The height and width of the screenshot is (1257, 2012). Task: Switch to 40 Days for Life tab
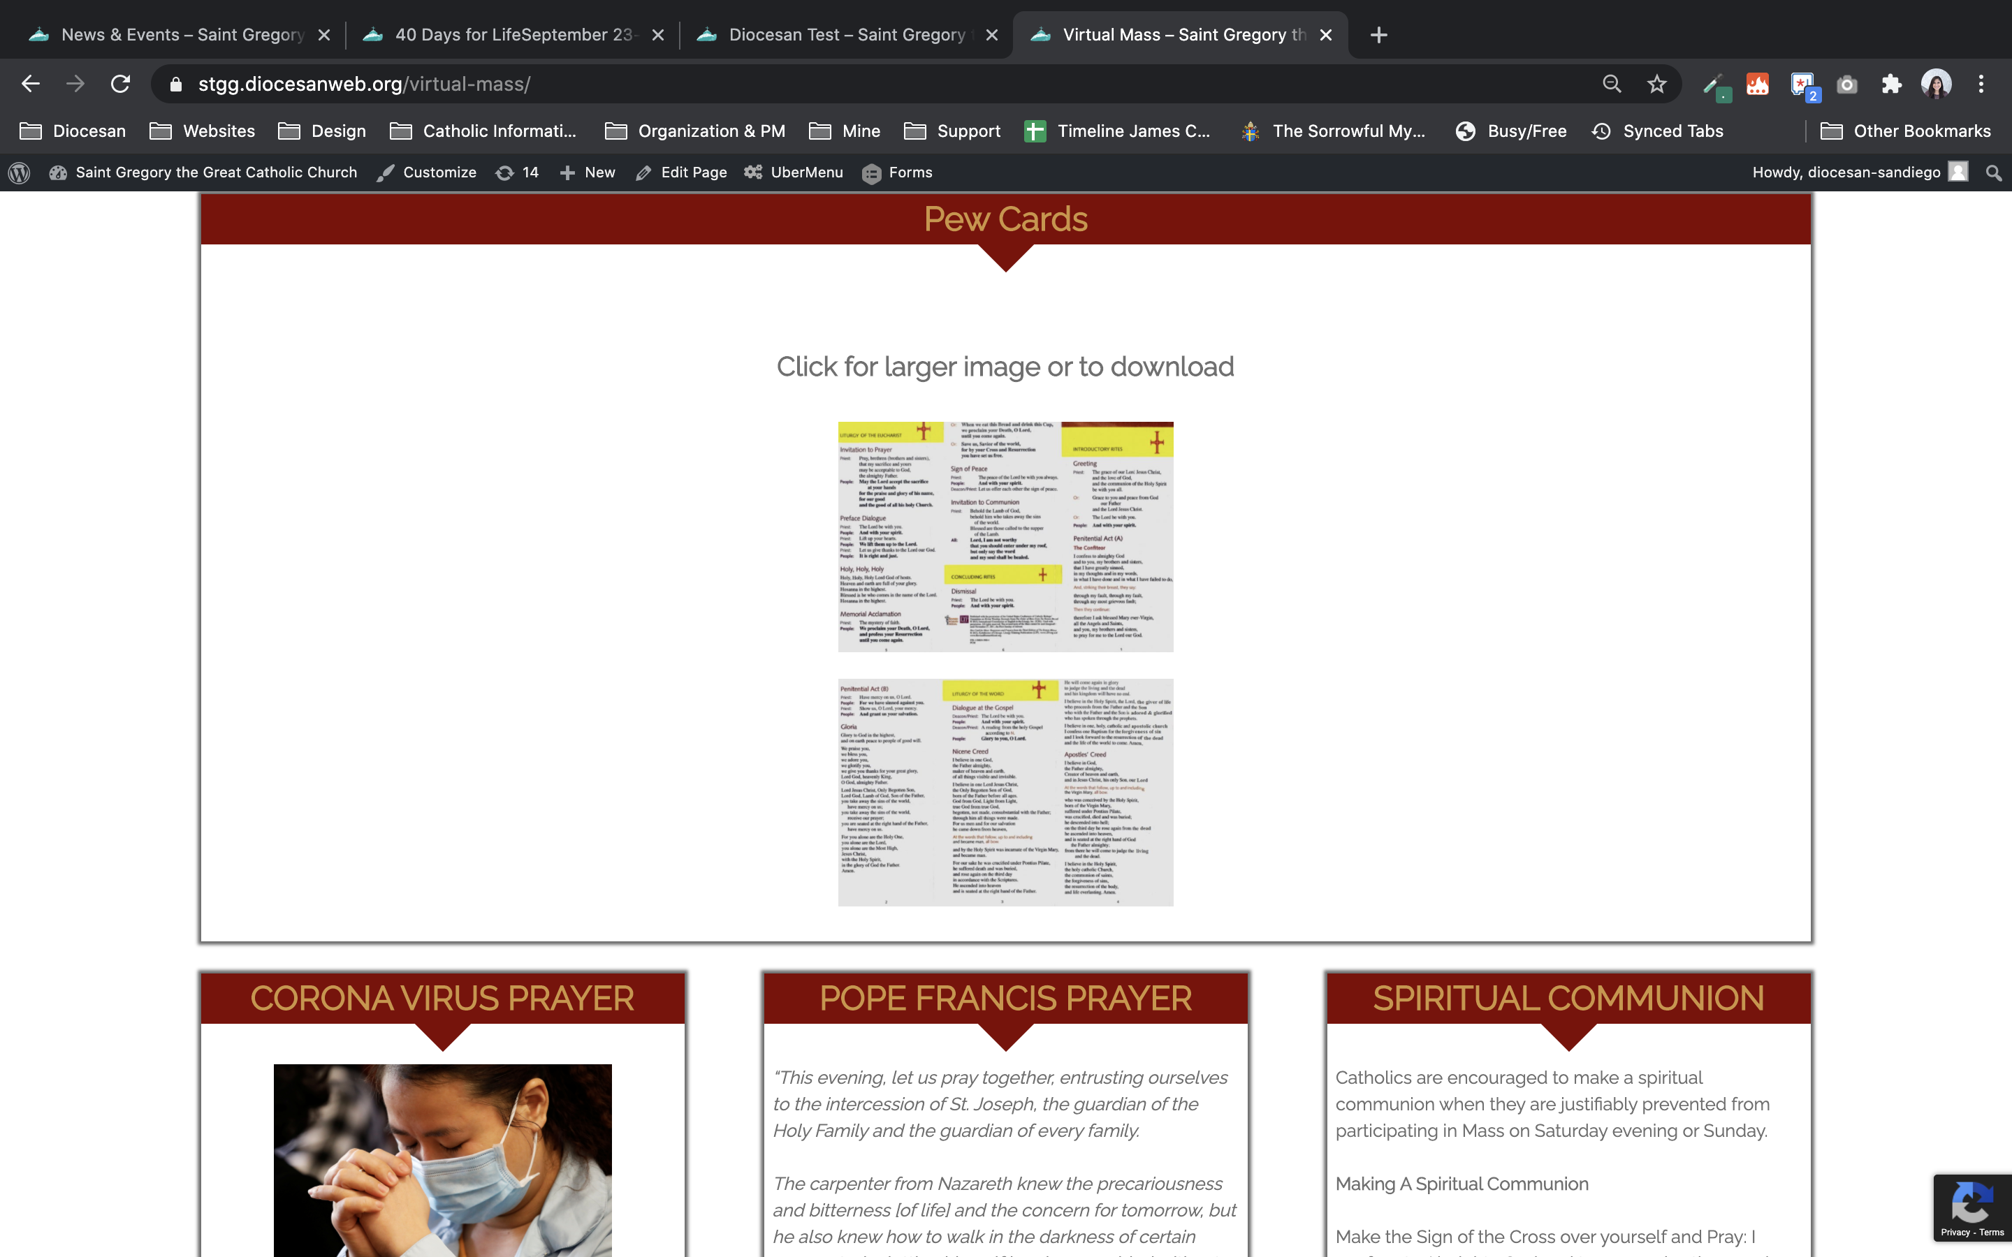pos(512,35)
